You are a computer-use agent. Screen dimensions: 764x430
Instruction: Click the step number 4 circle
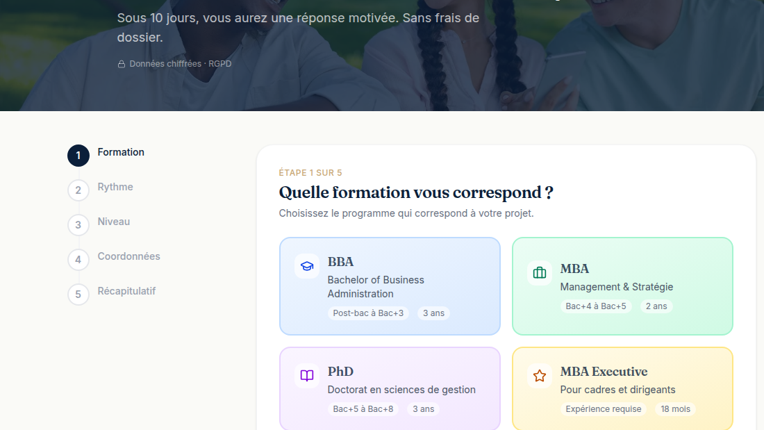tap(78, 259)
